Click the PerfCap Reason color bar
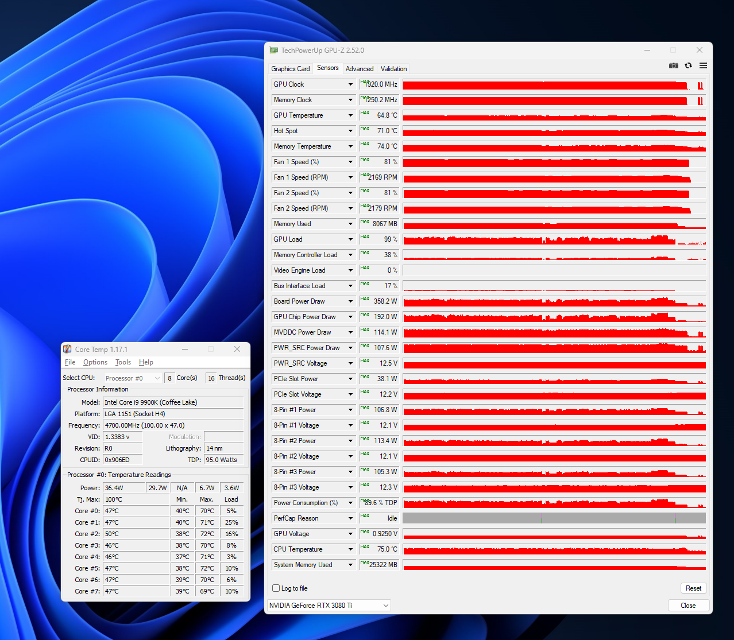The height and width of the screenshot is (640, 734). [x=554, y=518]
